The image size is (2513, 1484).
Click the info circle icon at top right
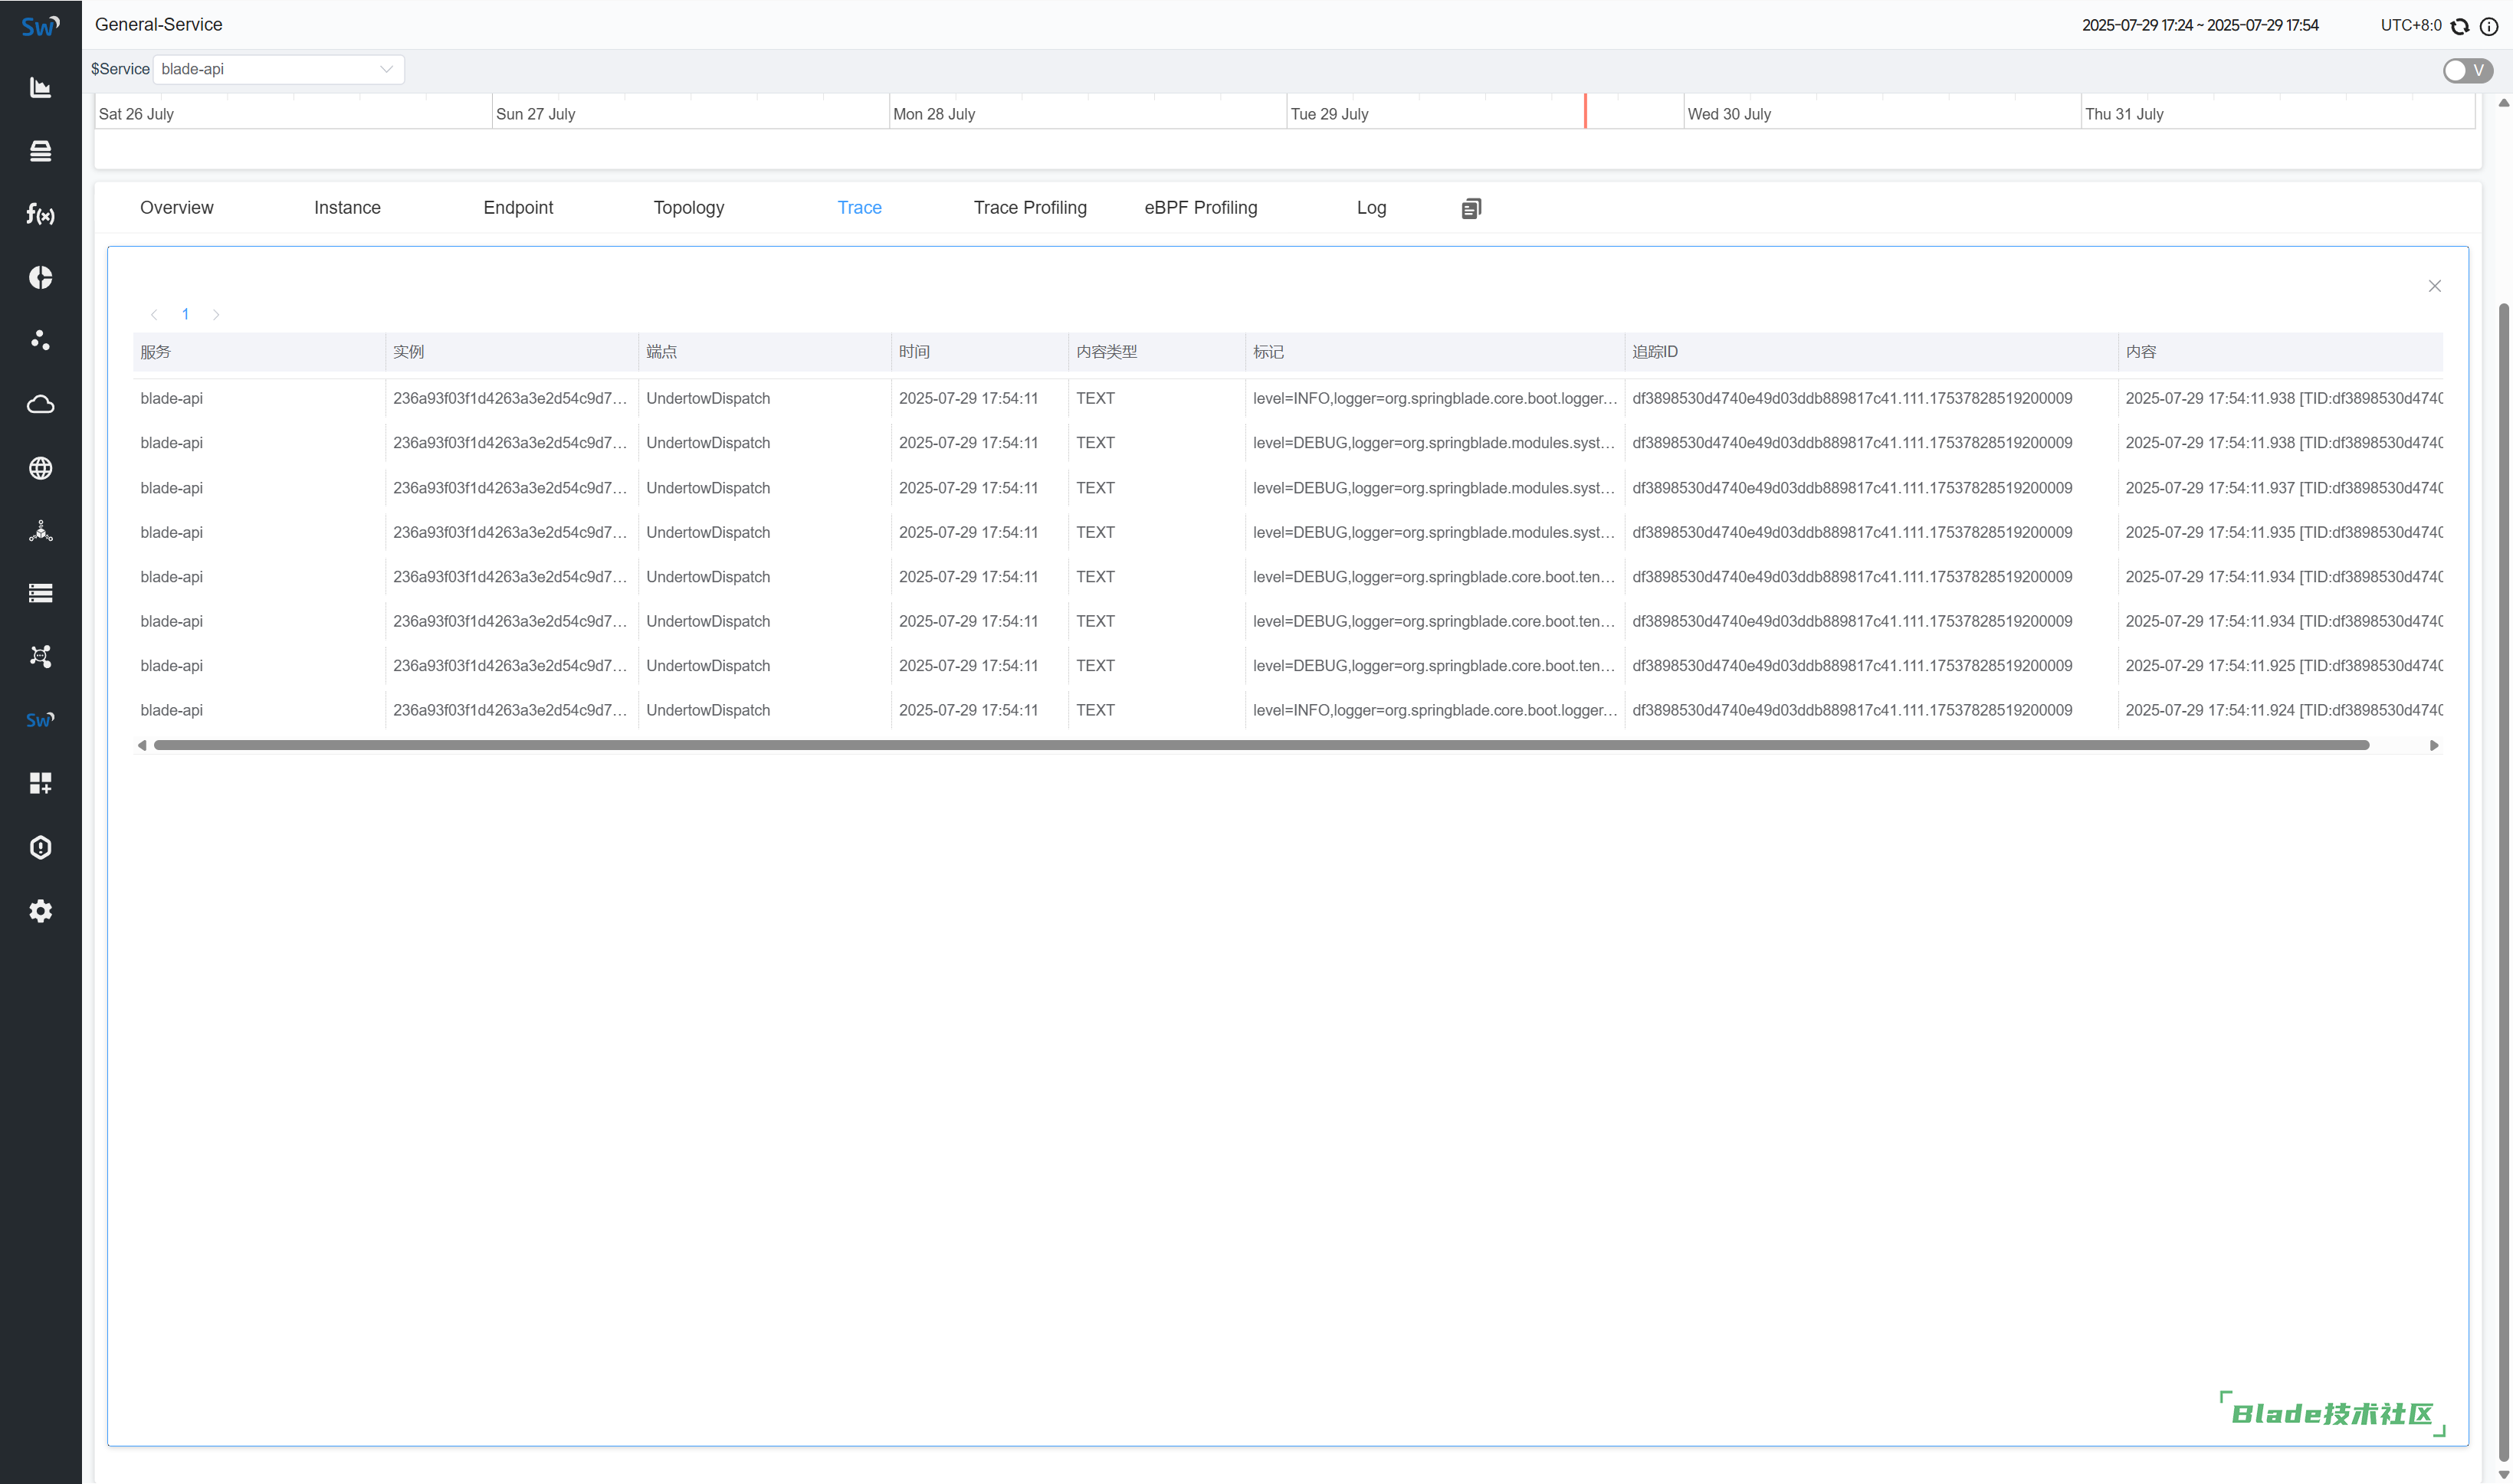click(2489, 26)
